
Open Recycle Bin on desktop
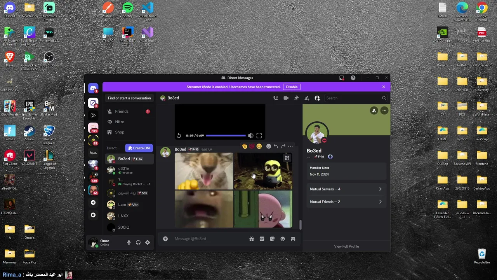coord(482,257)
